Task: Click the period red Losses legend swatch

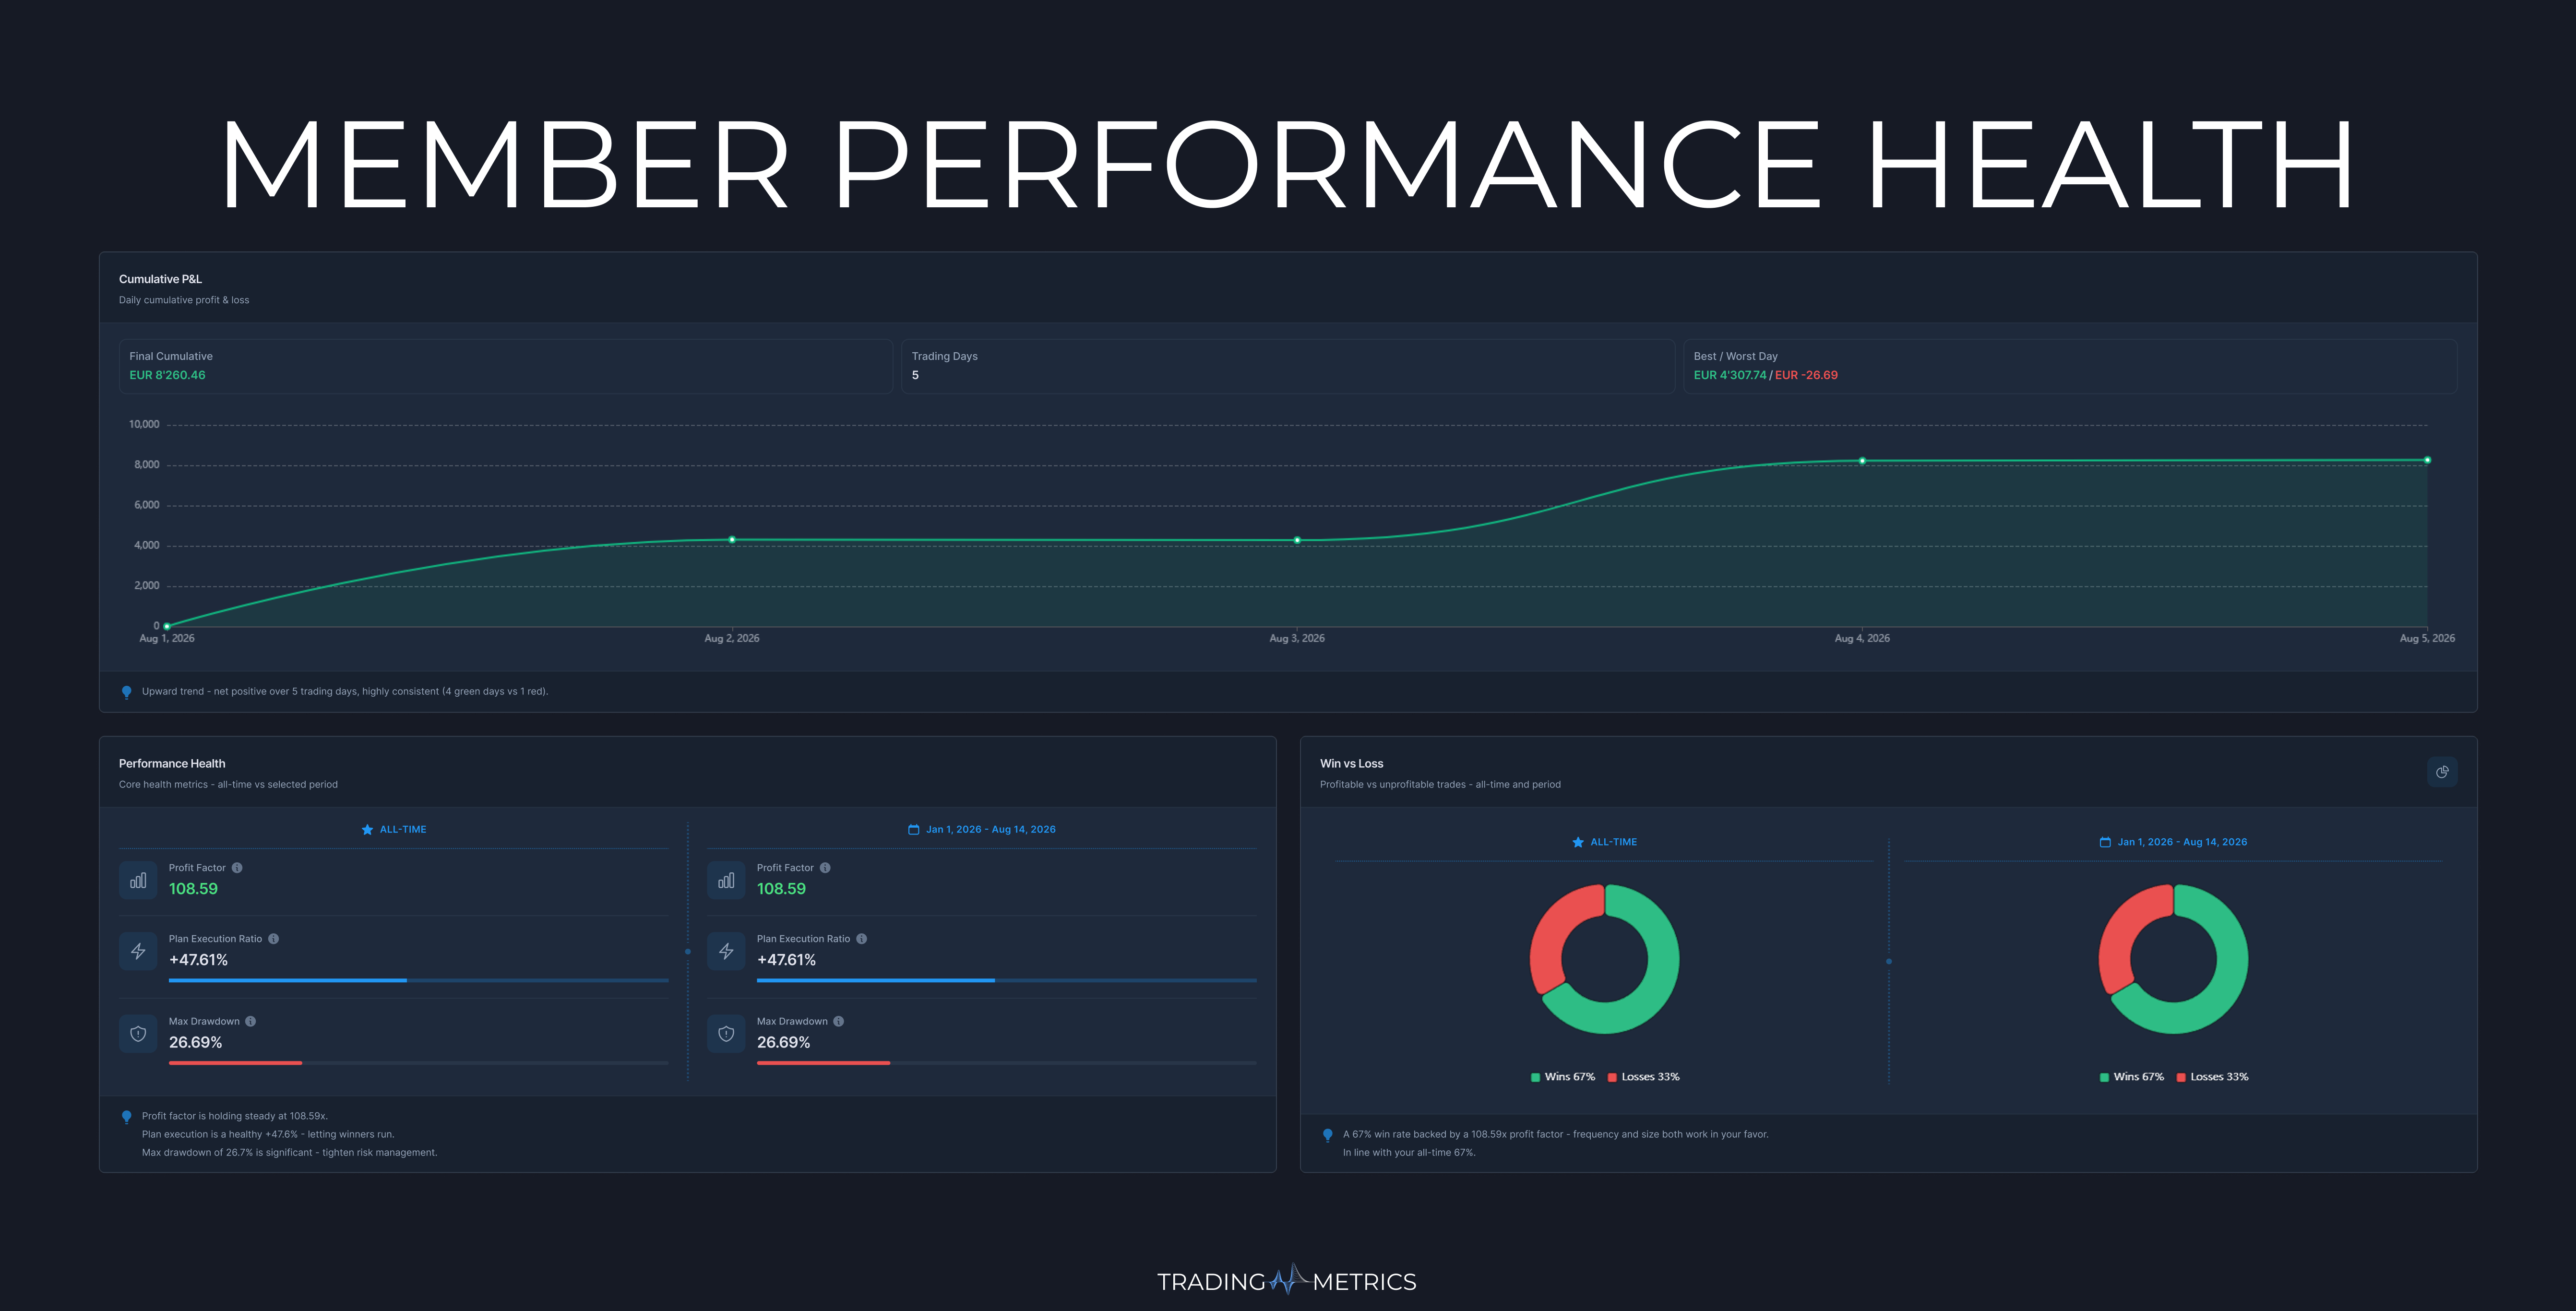Action: [x=2181, y=1077]
